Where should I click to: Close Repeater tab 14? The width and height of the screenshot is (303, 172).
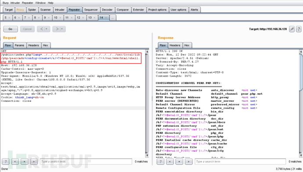pos(106,18)
